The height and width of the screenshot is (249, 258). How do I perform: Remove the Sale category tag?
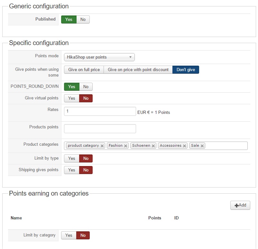pyautogui.click(x=202, y=146)
